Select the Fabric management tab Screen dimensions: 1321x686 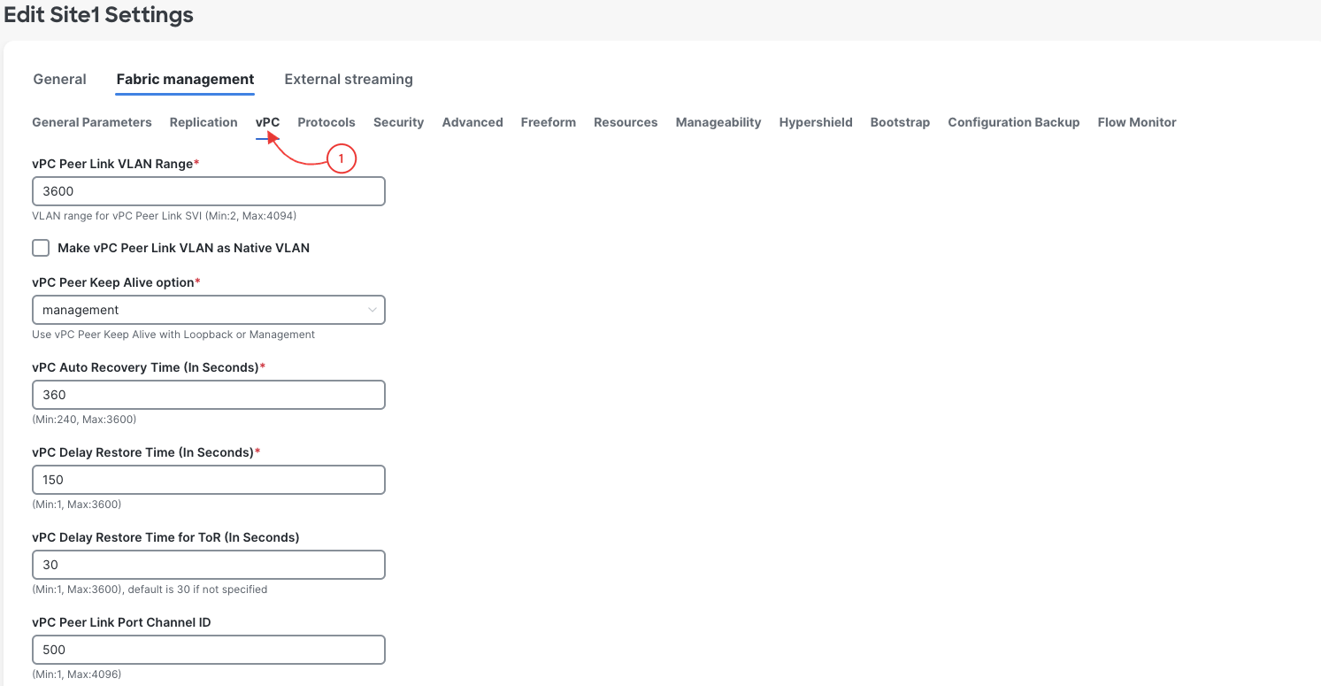[x=185, y=79]
